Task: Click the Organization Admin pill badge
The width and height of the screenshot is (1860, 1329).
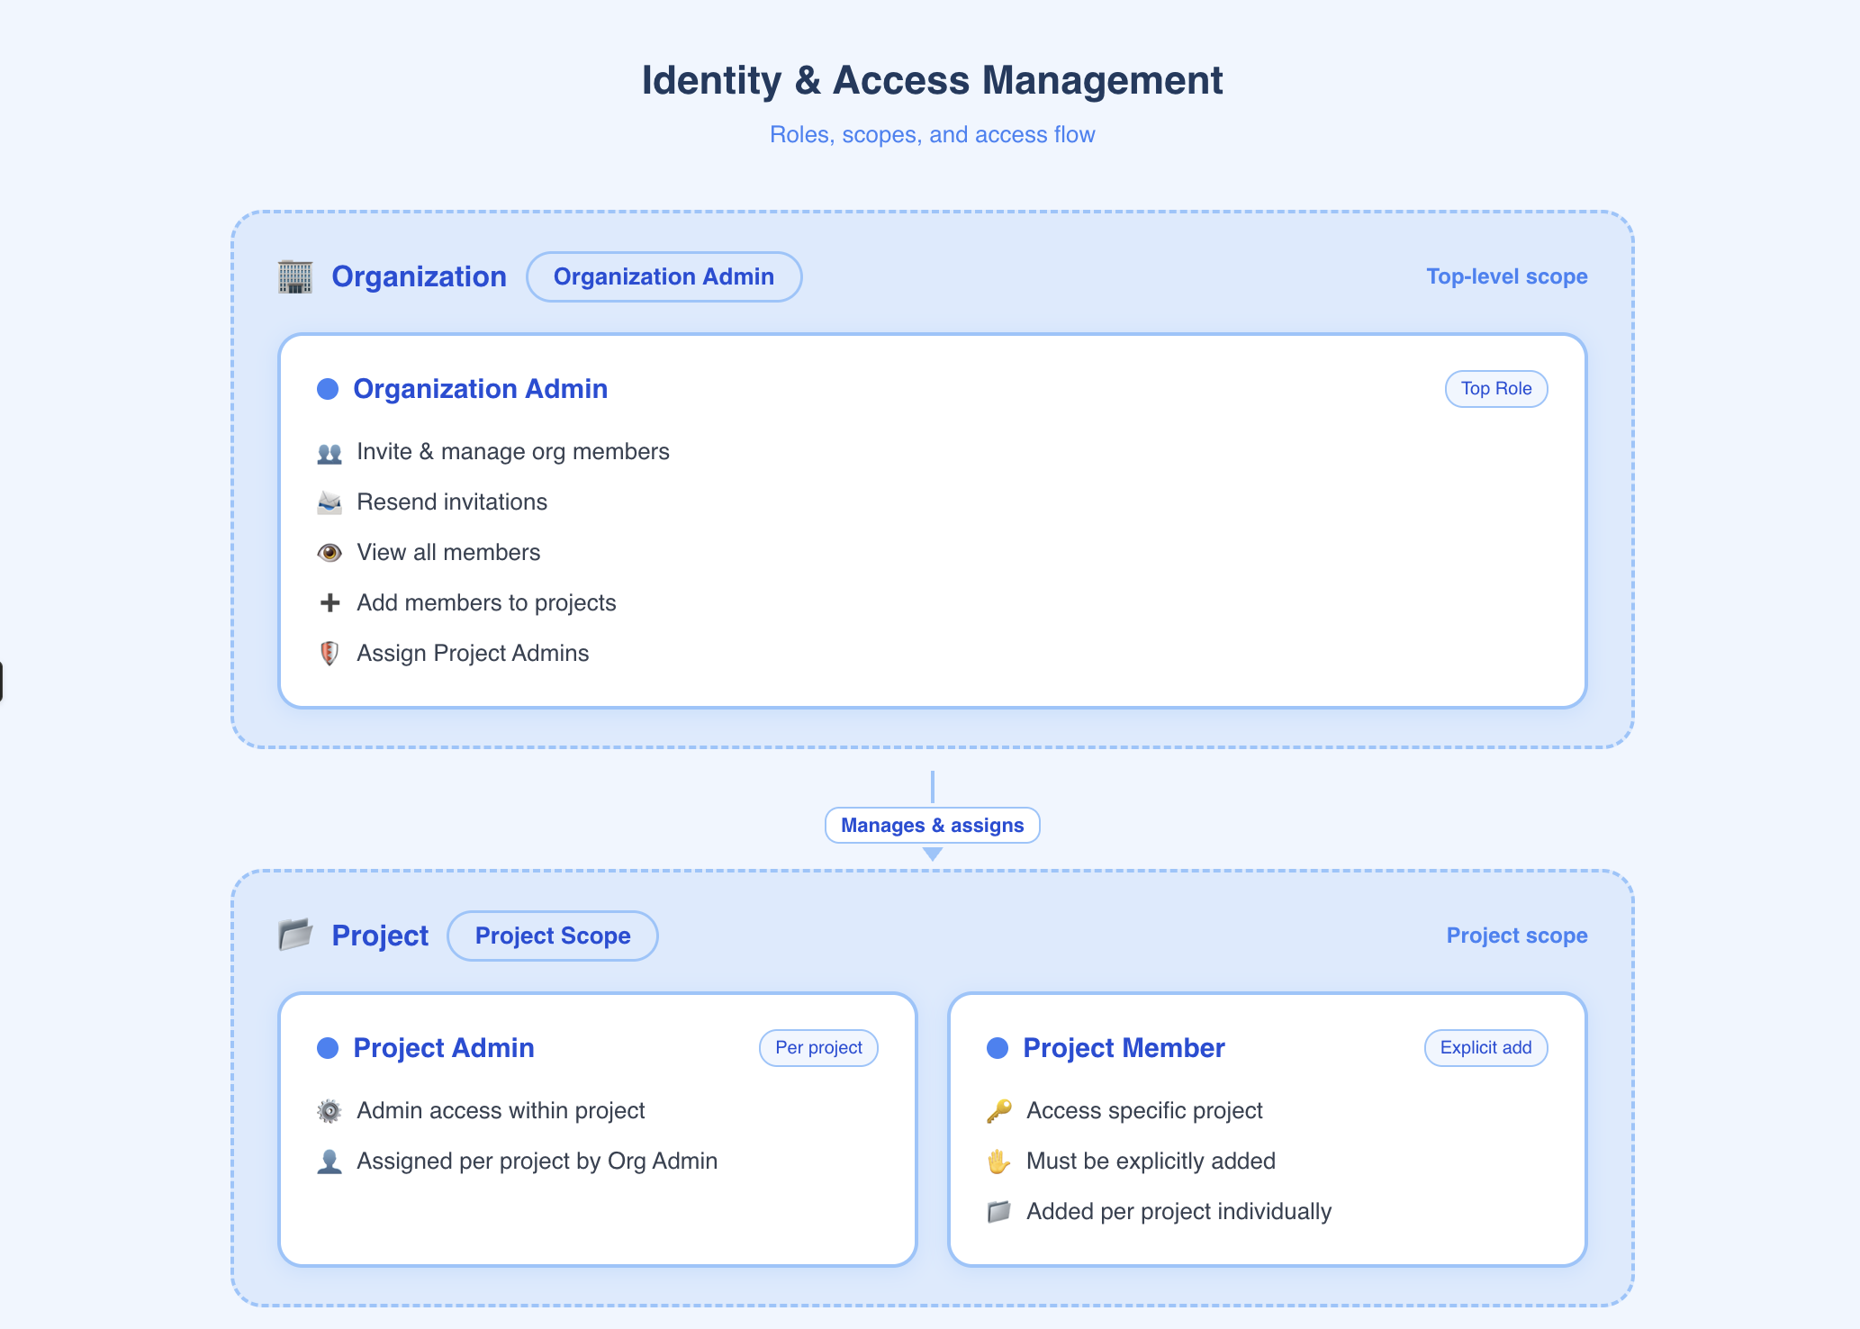Action: click(x=664, y=276)
